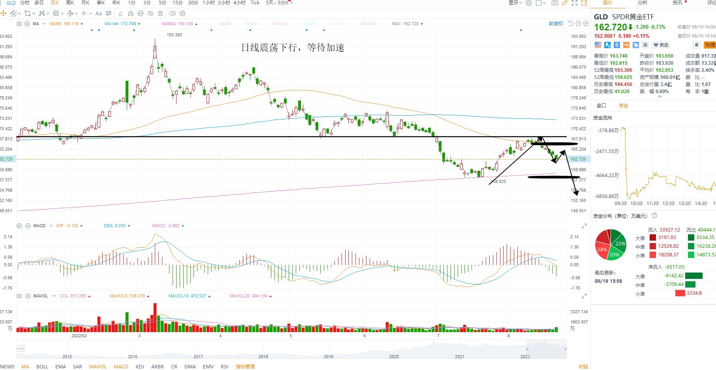Click year 2018 on the timeline navigator
The height and width of the screenshot is (370, 716).
click(263, 357)
